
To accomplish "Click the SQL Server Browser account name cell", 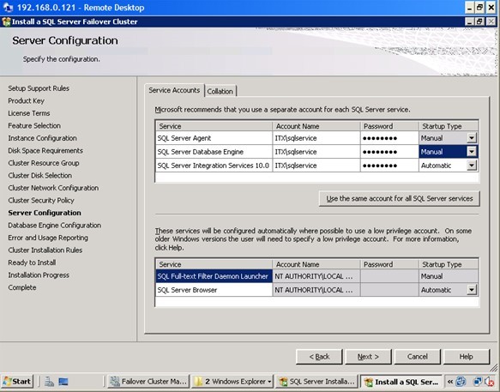I will pos(316,290).
